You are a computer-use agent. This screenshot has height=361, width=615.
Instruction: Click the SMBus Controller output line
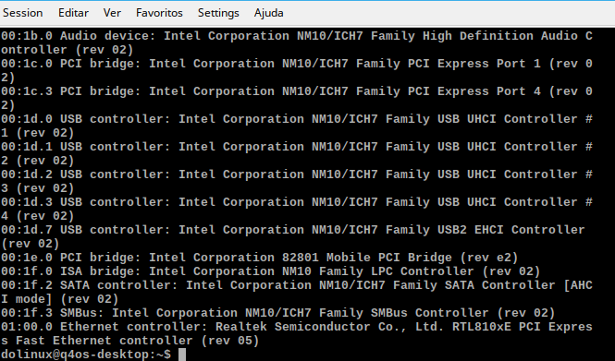[278, 313]
